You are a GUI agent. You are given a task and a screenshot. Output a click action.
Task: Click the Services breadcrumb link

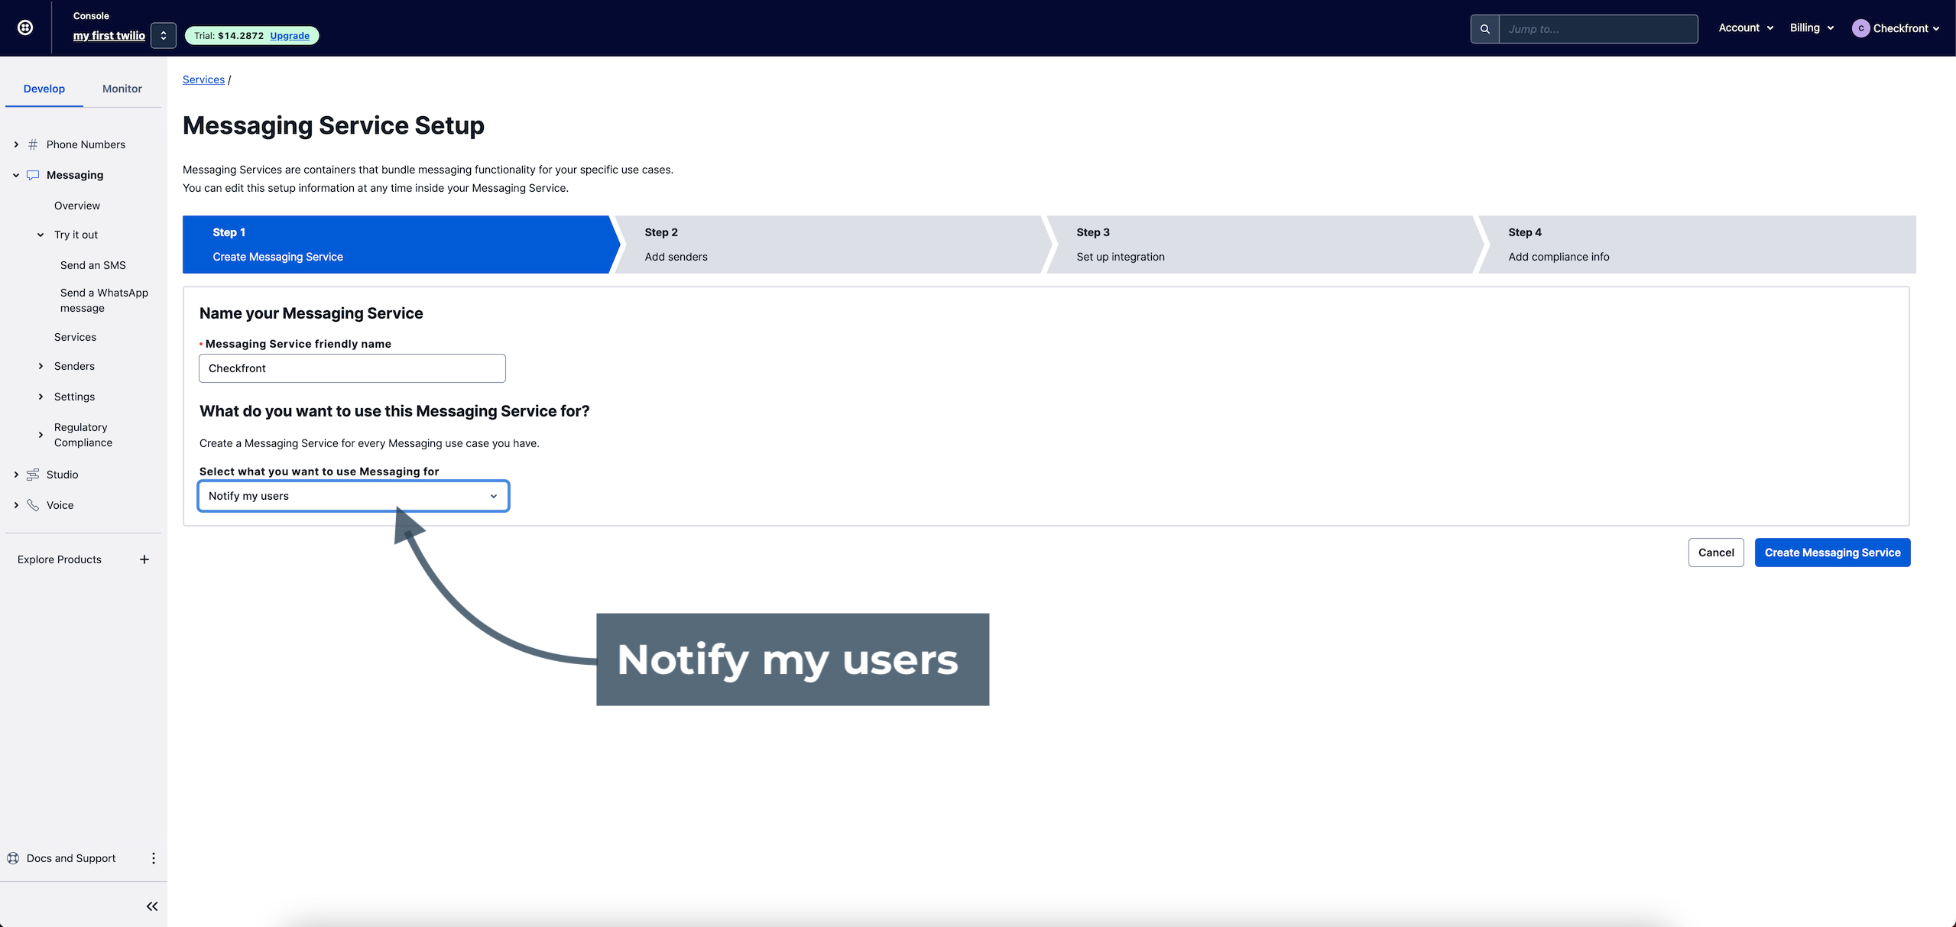[x=203, y=79]
